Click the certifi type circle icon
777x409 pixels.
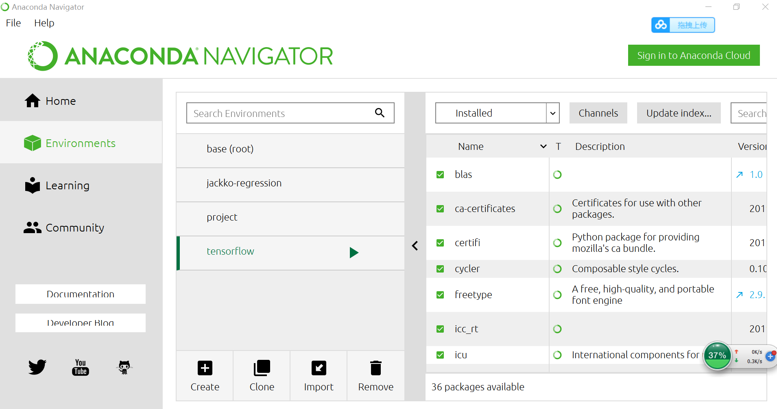point(557,243)
